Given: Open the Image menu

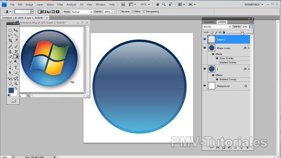Looking at the screenshot, I should click(29, 4).
